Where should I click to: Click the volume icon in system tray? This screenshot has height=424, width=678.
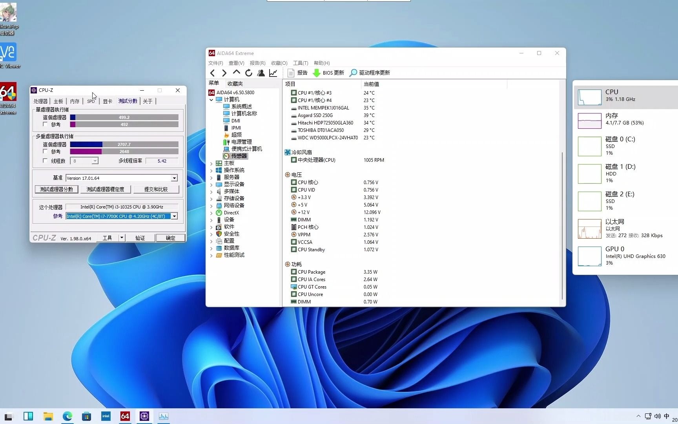(x=657, y=416)
